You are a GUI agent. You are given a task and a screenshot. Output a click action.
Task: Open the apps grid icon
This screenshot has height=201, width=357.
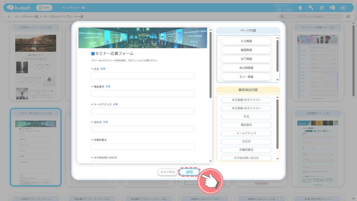pos(322,8)
